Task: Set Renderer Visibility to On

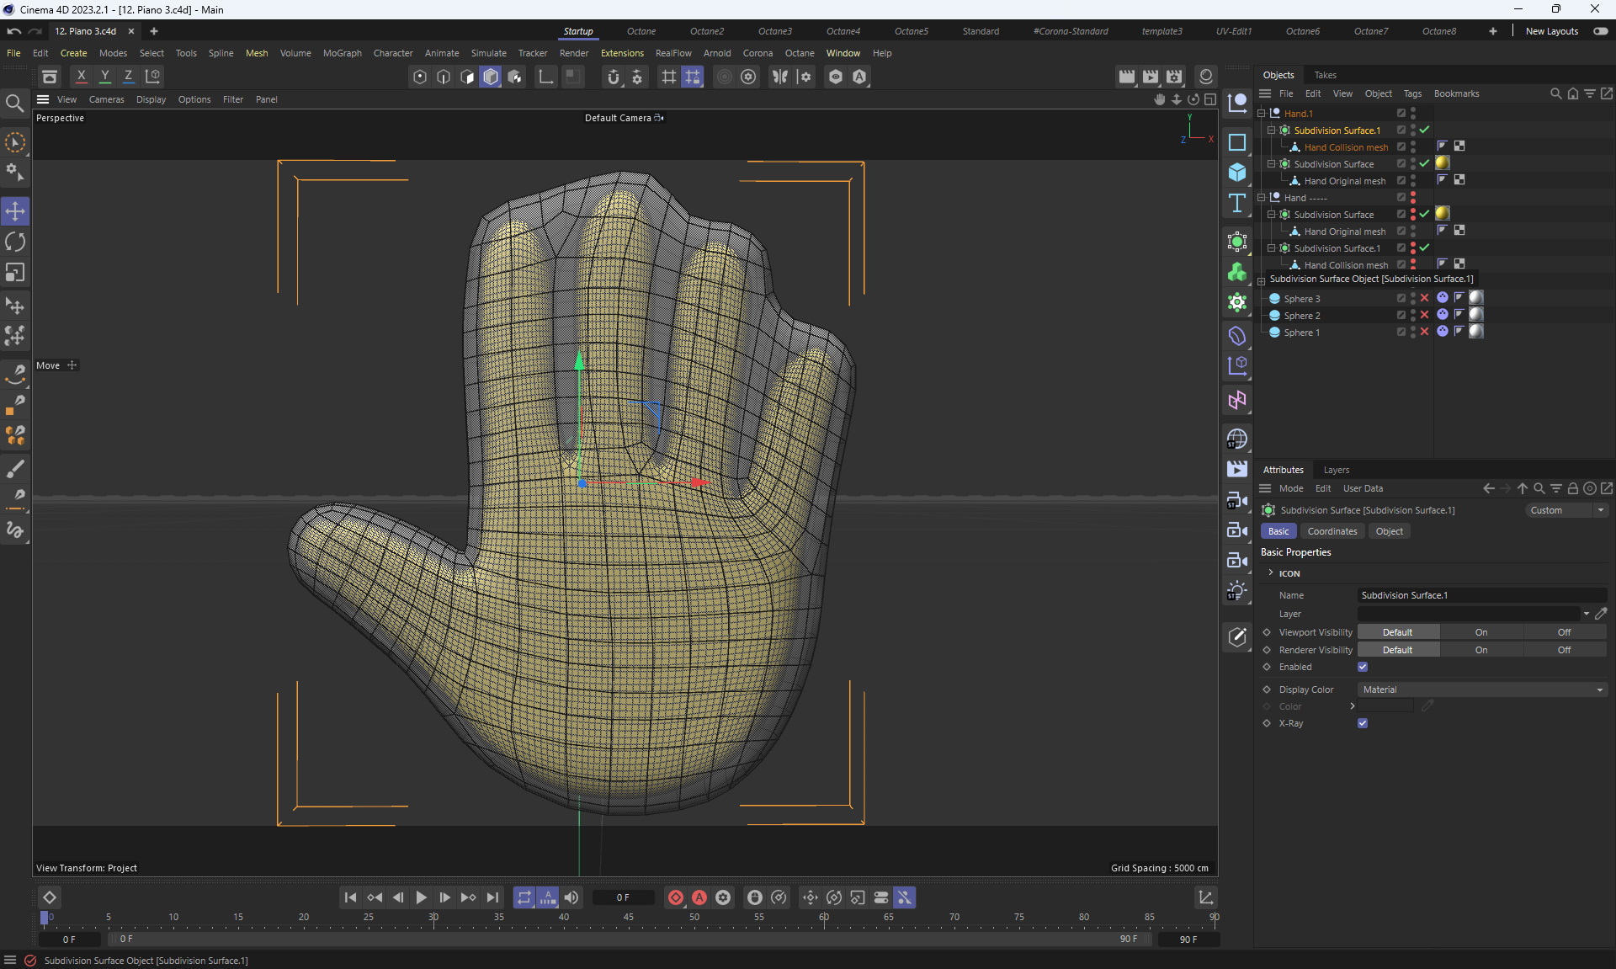Action: point(1480,650)
